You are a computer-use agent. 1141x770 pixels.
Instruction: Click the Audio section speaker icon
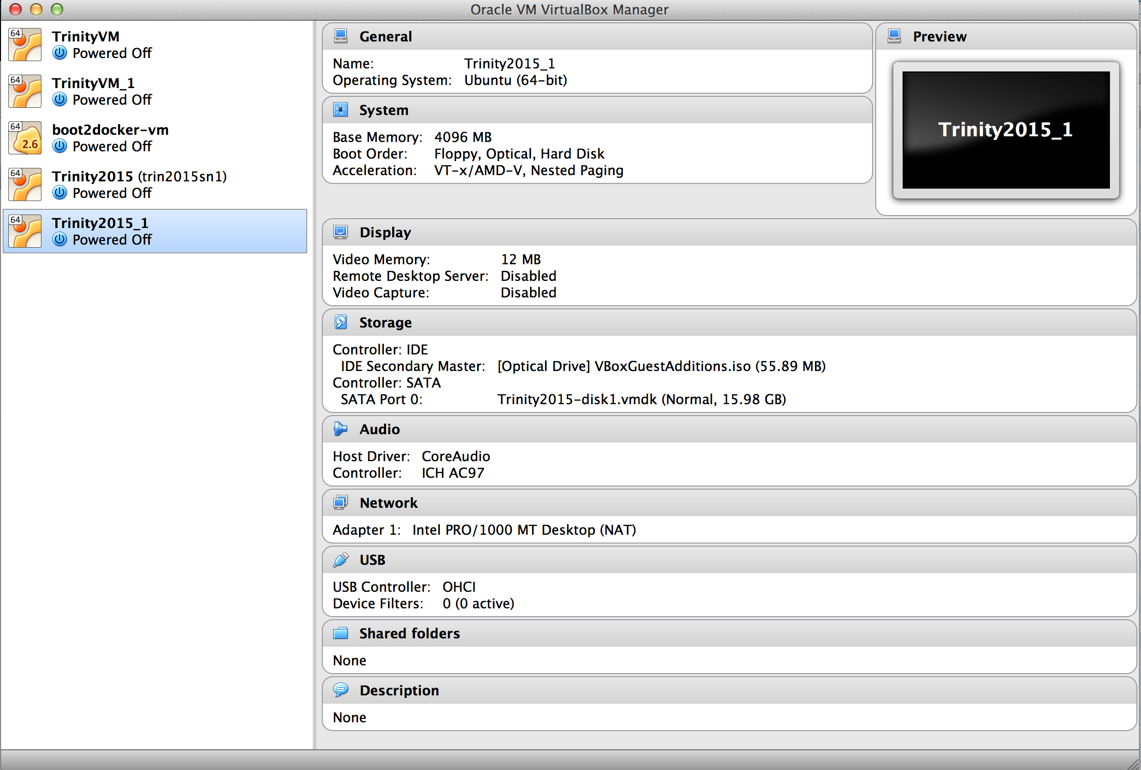click(x=340, y=429)
